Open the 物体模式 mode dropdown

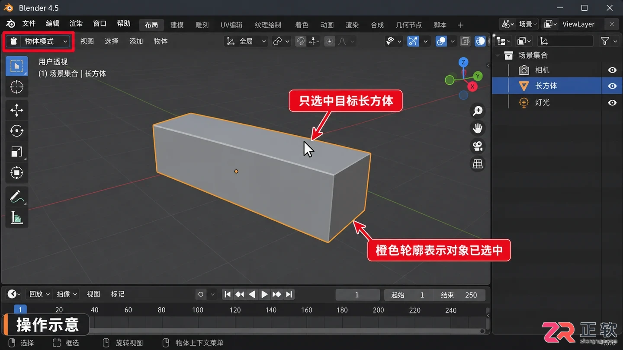pyautogui.click(x=39, y=41)
